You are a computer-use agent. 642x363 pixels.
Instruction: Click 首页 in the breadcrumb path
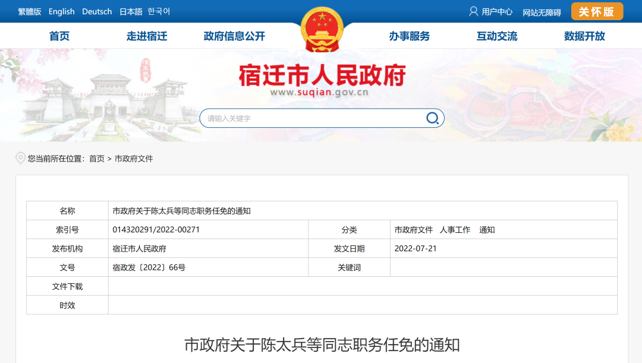(97, 159)
